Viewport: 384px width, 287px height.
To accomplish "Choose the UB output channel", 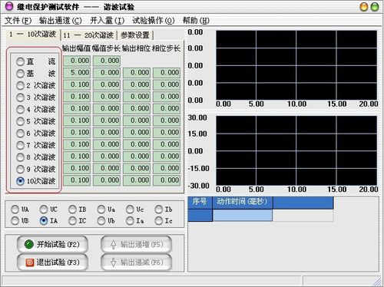I will 15,220.
